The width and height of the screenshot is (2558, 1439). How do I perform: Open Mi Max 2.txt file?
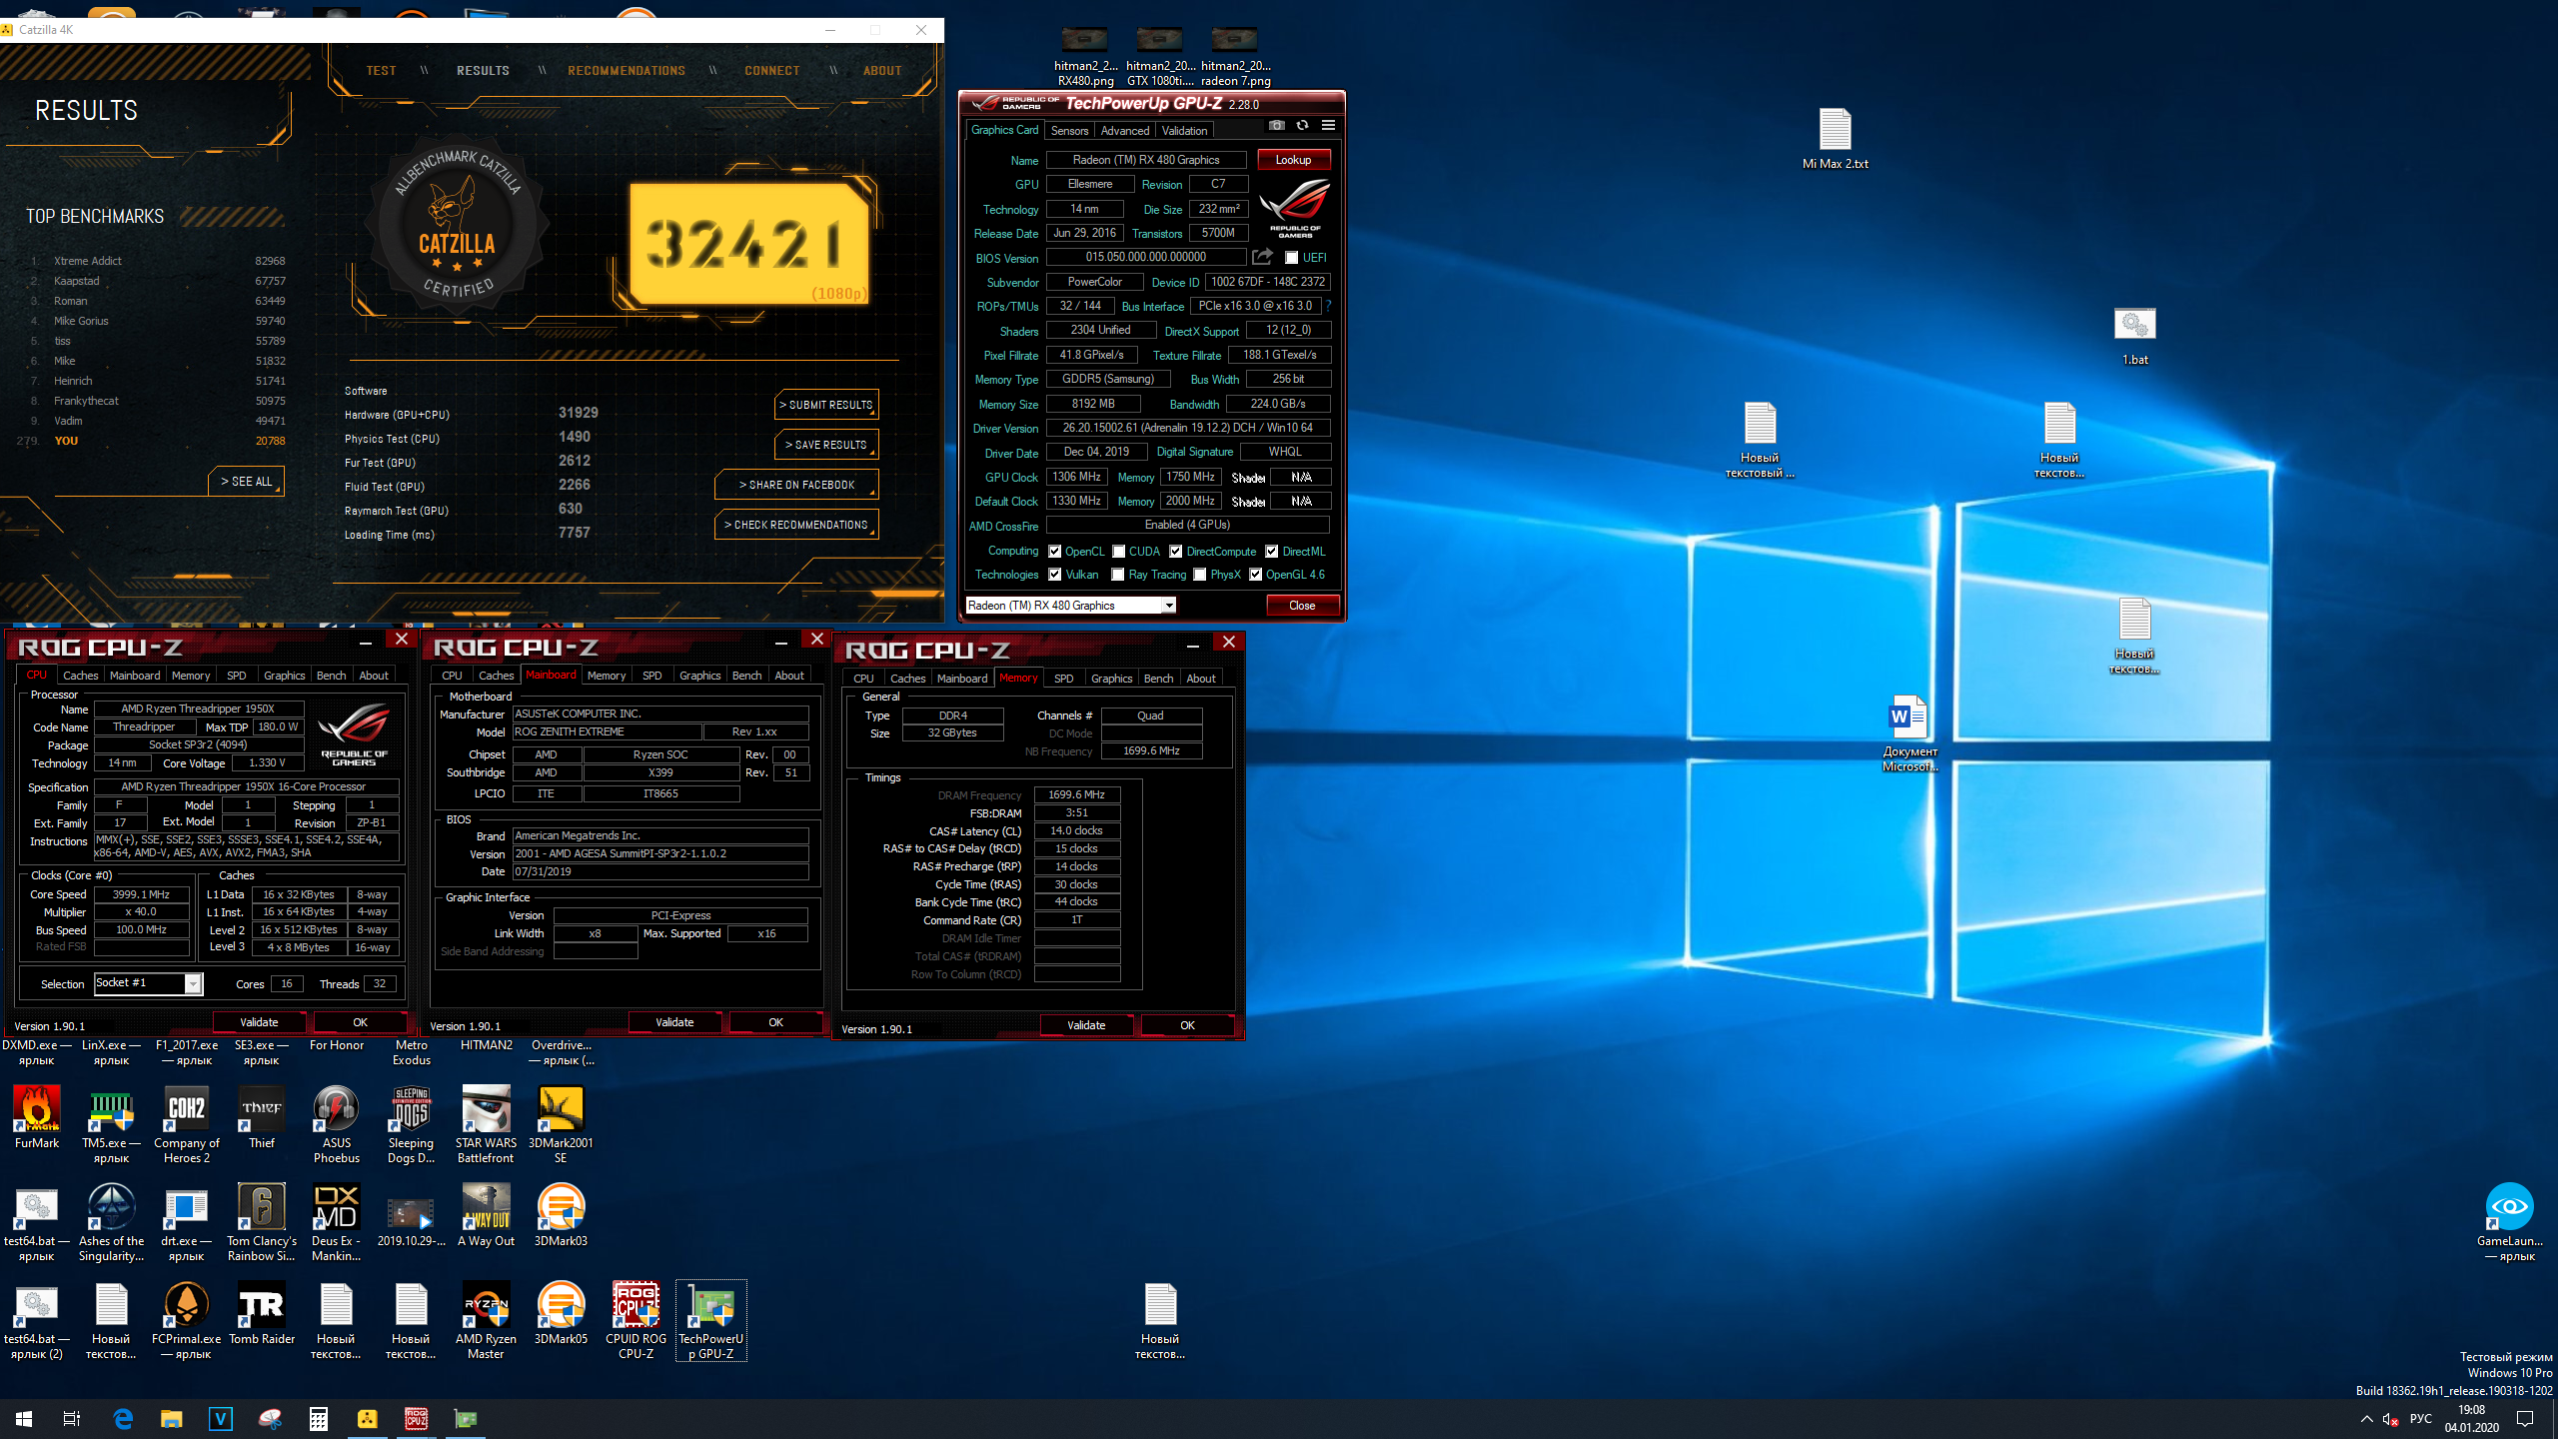click(1836, 139)
